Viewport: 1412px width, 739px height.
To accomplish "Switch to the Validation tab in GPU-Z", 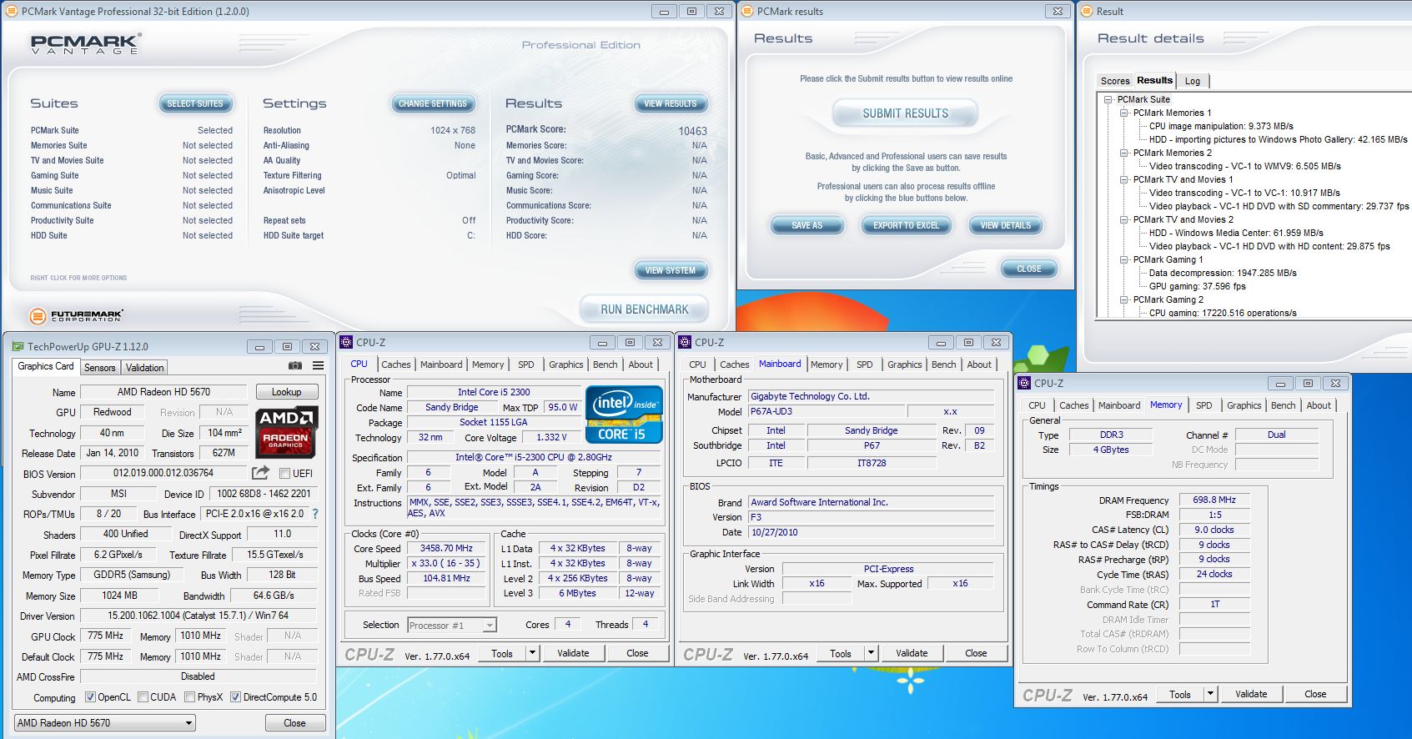I will click(x=145, y=368).
